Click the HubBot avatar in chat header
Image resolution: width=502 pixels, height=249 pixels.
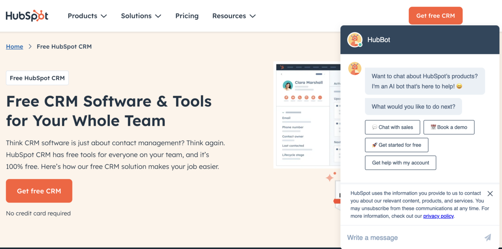(355, 40)
